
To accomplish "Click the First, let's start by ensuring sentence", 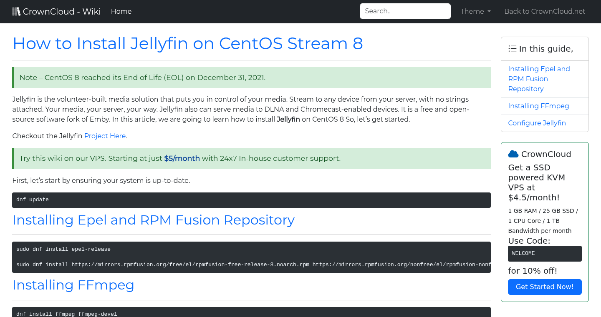I will point(101,181).
